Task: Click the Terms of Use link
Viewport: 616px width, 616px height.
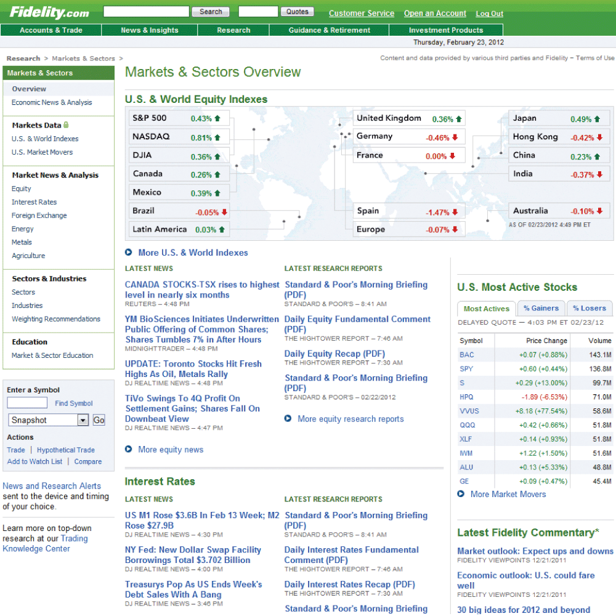Action: [595, 58]
